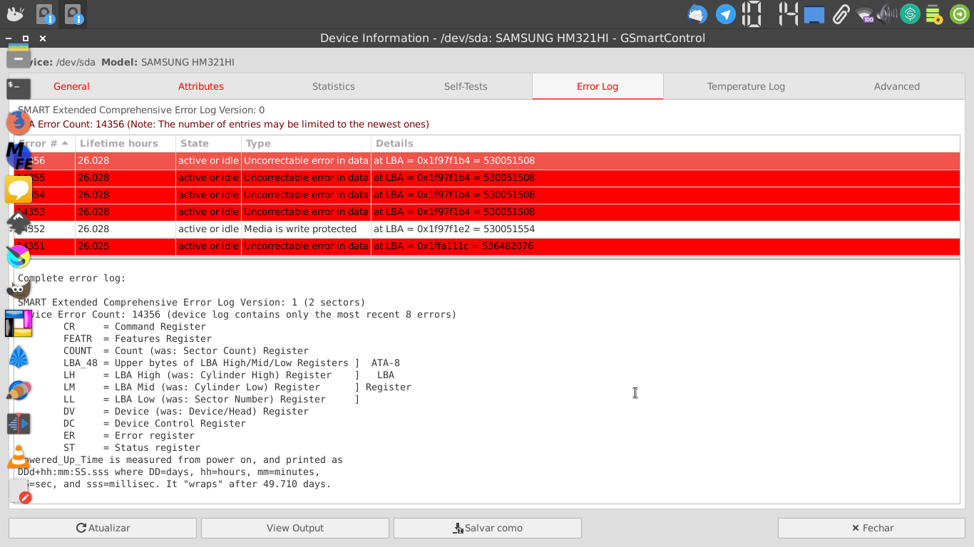Screen dimensions: 974x547
Task: Click the green logout arrow icon
Action: [960, 14]
